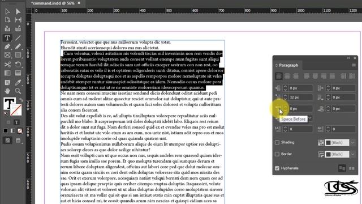Apply gradient button in toolbox

coord(12,131)
